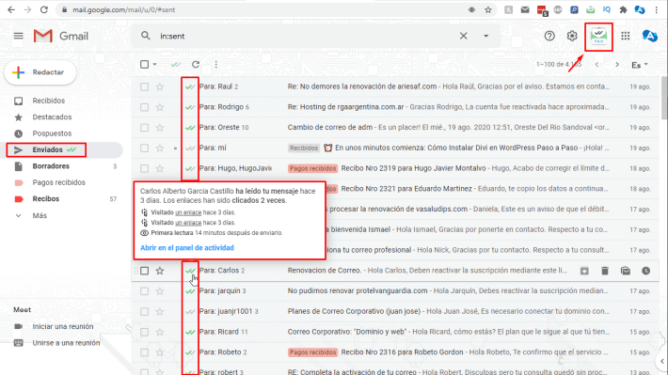Open the Destacados folder
This screenshot has height=375, width=668.
pyautogui.click(x=52, y=117)
